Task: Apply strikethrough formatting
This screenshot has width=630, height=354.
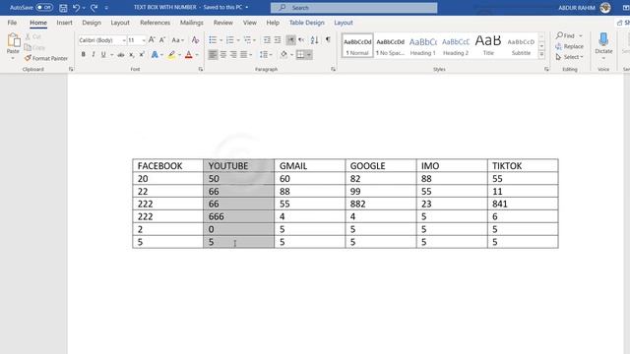Action: (120, 55)
